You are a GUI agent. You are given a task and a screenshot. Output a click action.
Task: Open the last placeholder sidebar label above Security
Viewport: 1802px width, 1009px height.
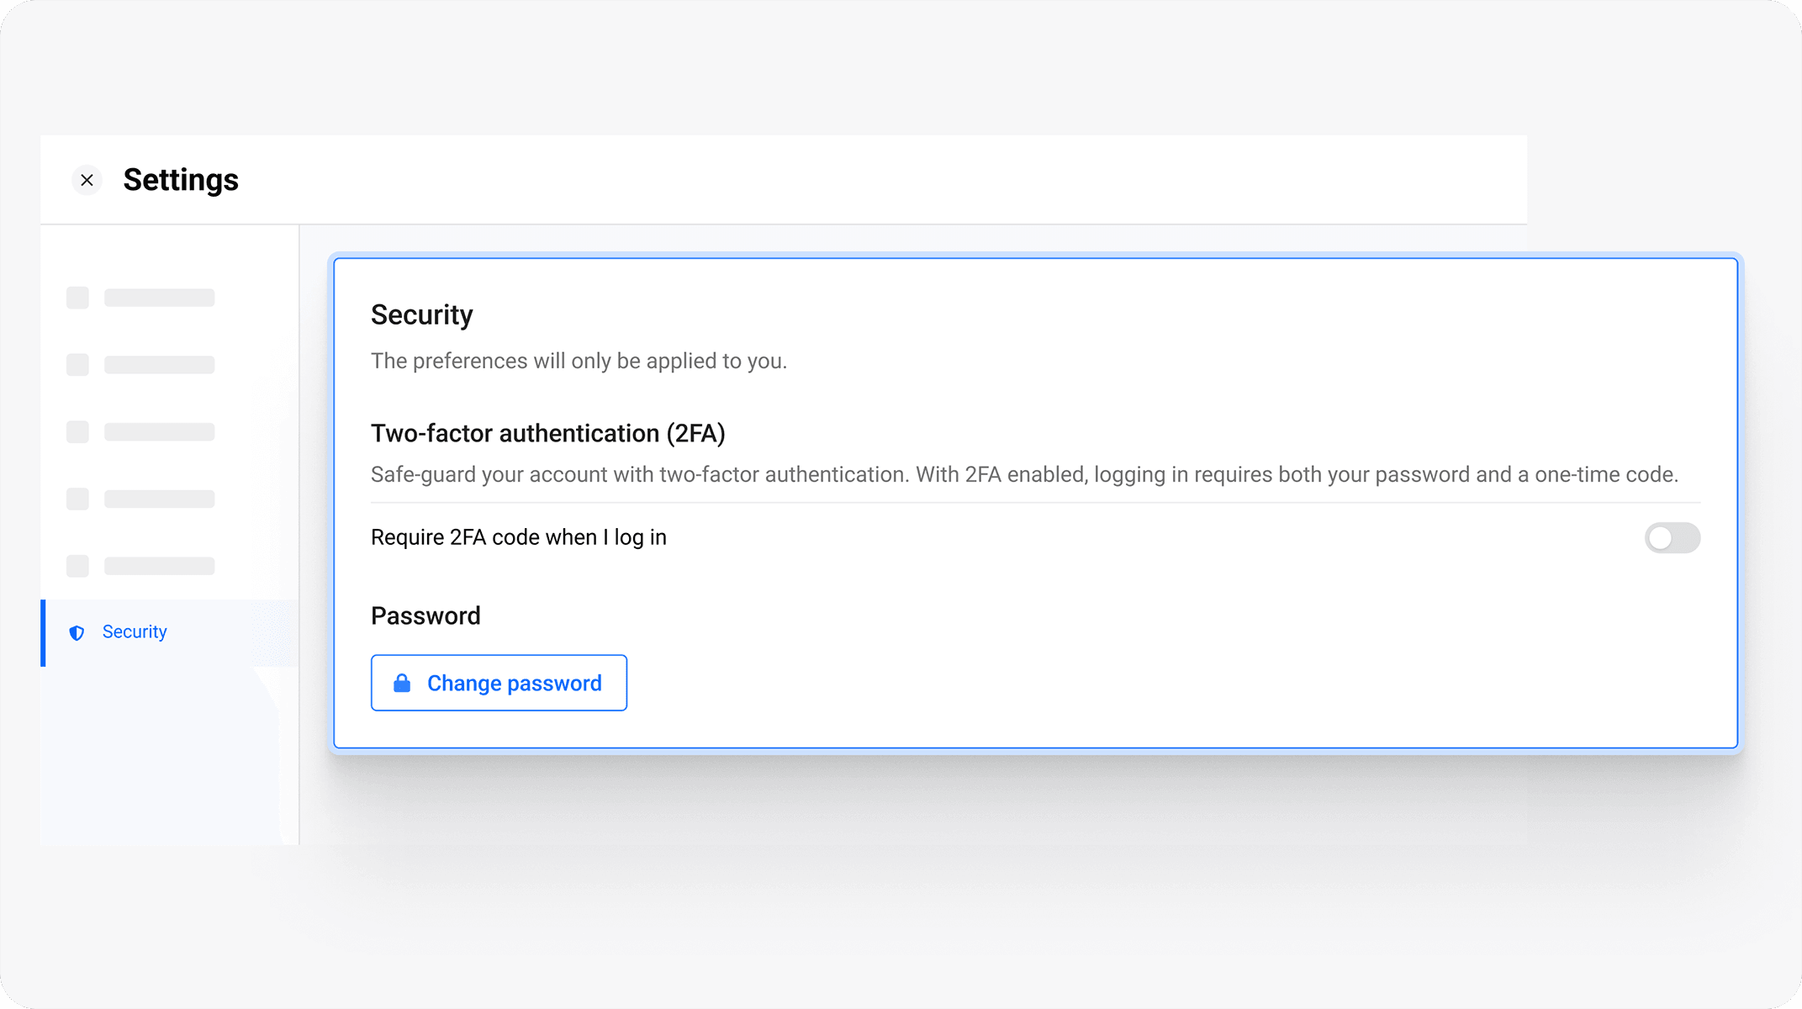pos(159,566)
